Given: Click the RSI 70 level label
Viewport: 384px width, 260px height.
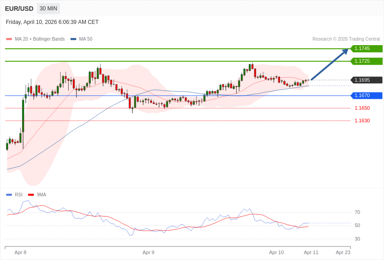Looking at the screenshot, I should (357, 213).
